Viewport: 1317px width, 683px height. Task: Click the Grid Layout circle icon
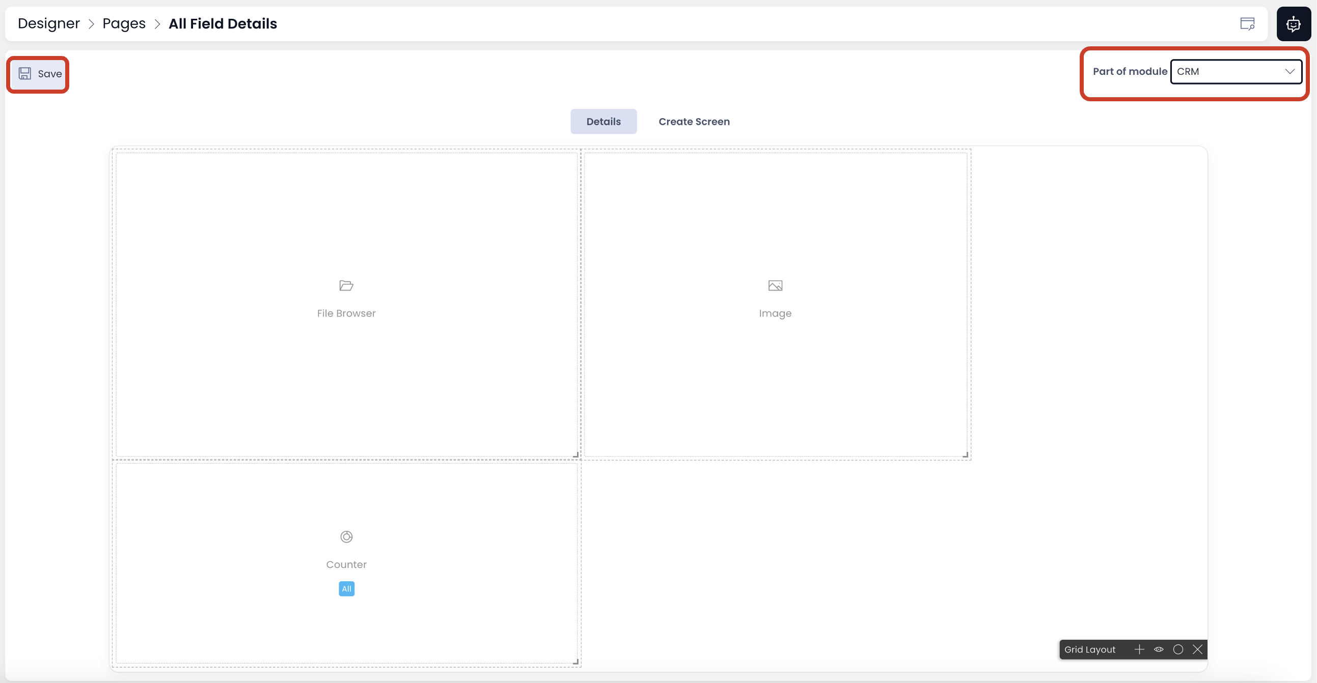point(1178,649)
